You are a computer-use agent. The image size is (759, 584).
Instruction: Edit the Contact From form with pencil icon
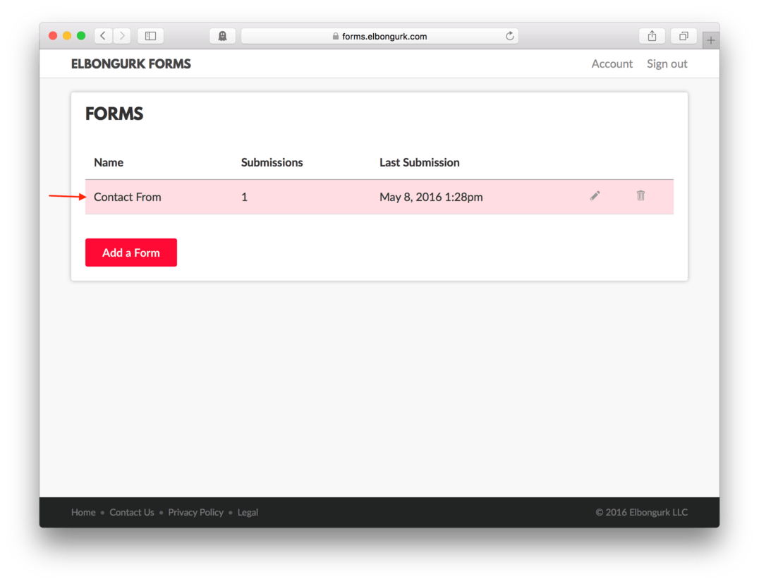[595, 195]
